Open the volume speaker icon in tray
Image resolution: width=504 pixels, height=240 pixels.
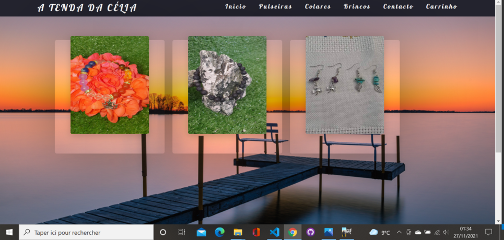[x=446, y=232]
